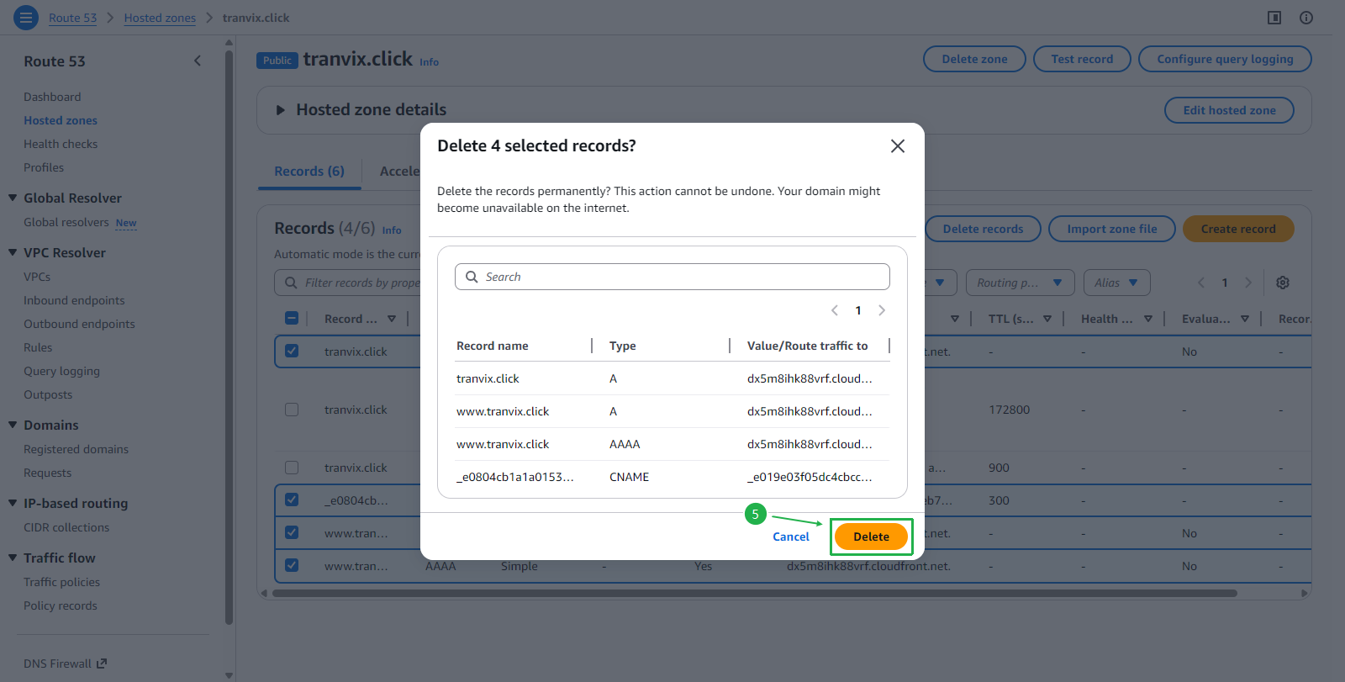Go to next page in dialog pagination
This screenshot has width=1345, height=682.
point(882,310)
